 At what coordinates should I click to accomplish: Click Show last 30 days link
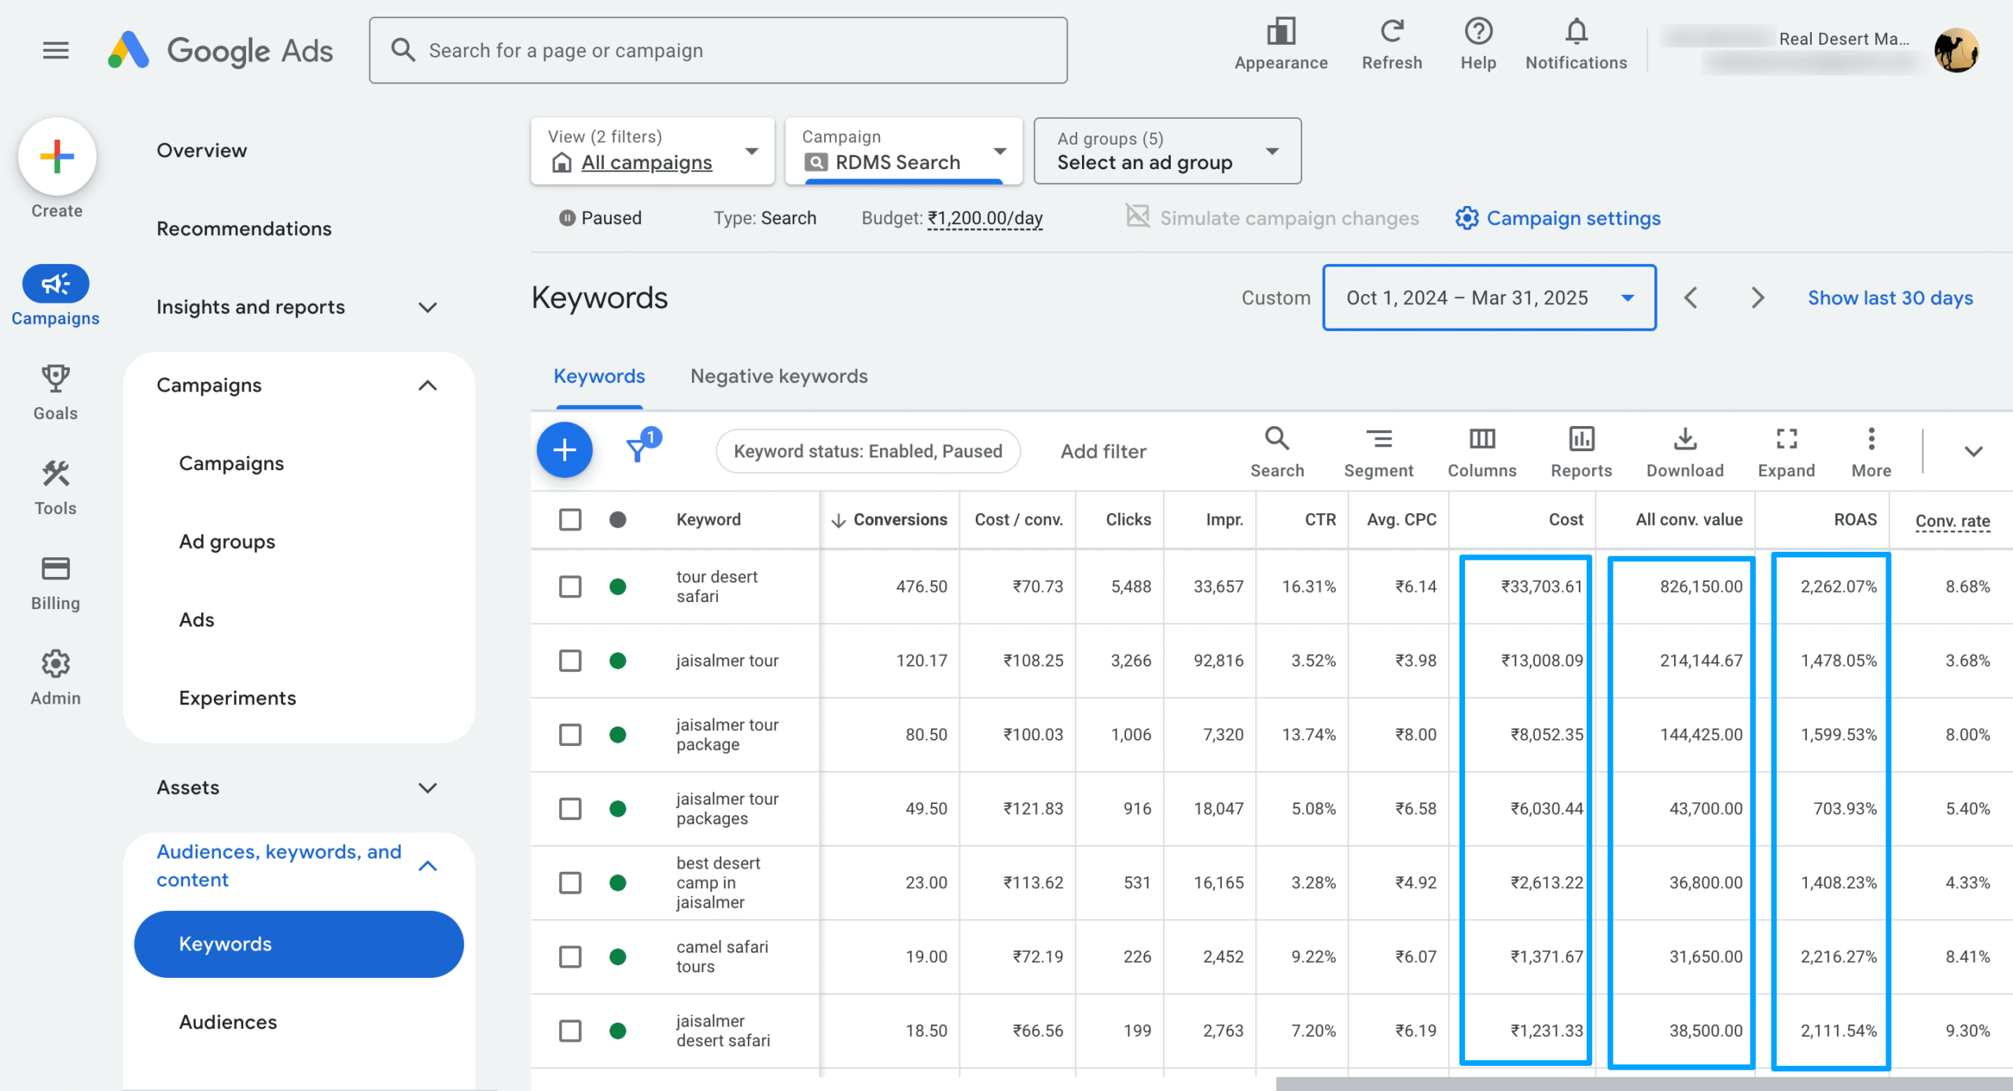click(x=1890, y=298)
